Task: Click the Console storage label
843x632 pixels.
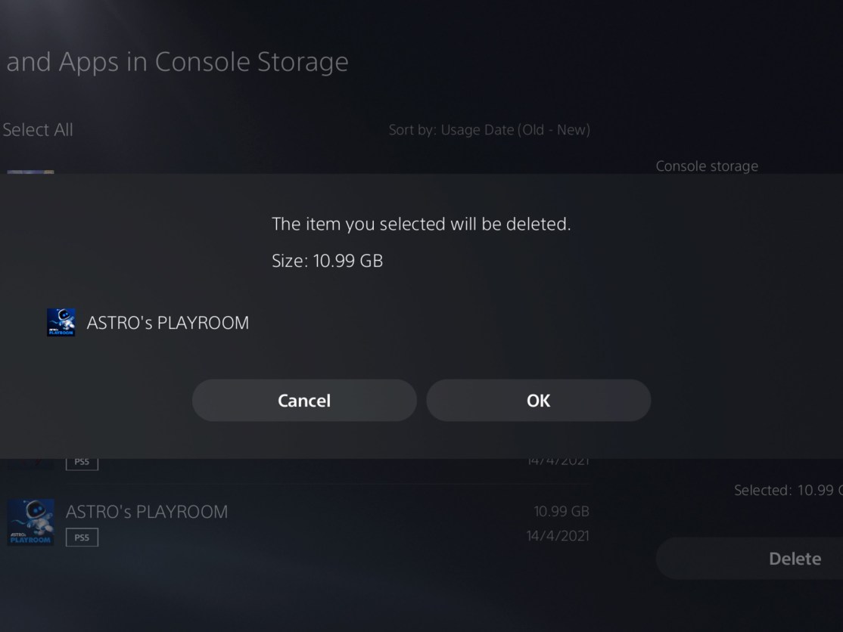Action: (707, 166)
